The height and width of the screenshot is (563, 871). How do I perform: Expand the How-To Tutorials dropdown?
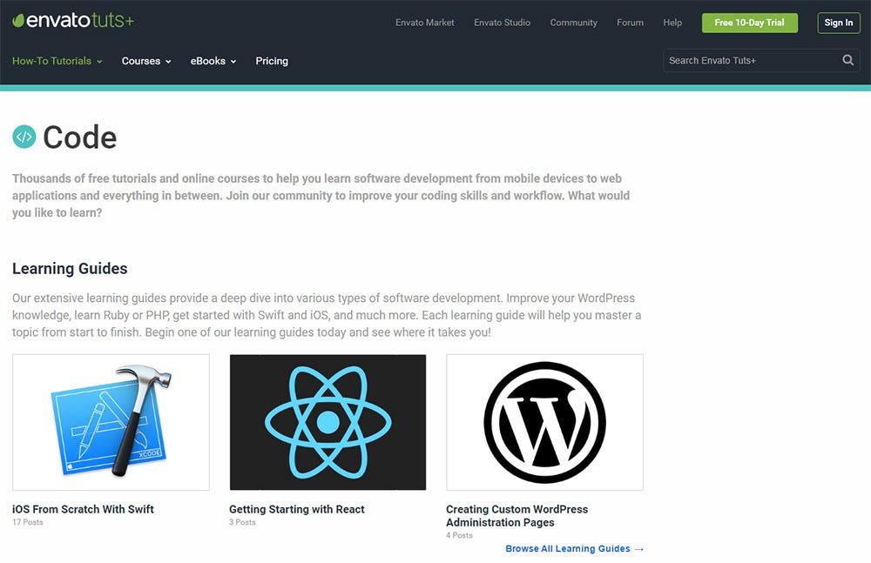[57, 61]
